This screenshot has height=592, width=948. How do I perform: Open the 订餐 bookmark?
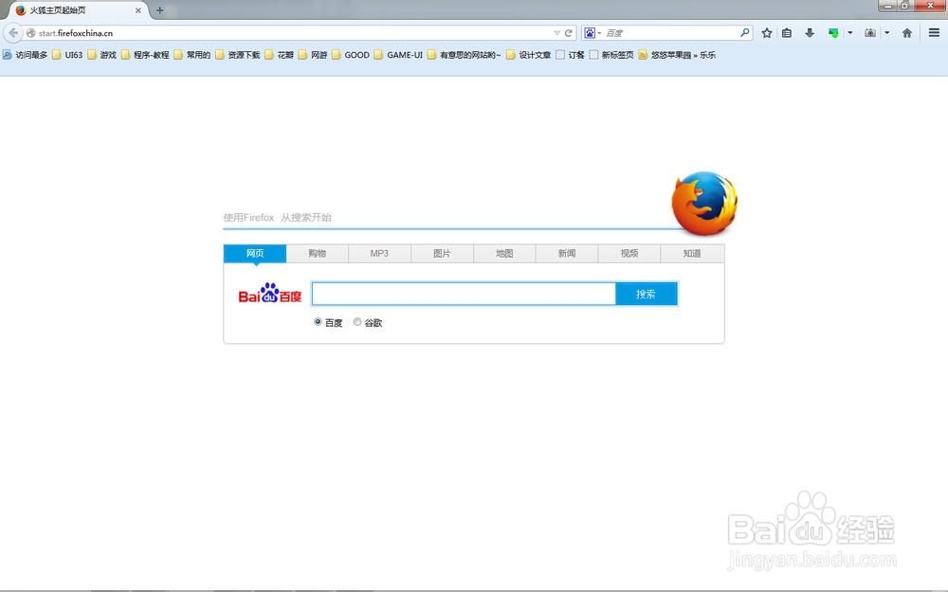point(570,55)
